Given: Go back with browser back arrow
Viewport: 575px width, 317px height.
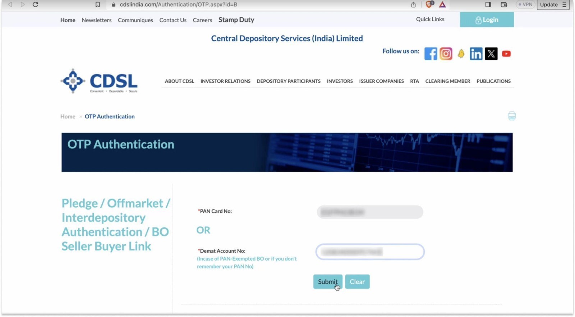Looking at the screenshot, I should 10,5.
